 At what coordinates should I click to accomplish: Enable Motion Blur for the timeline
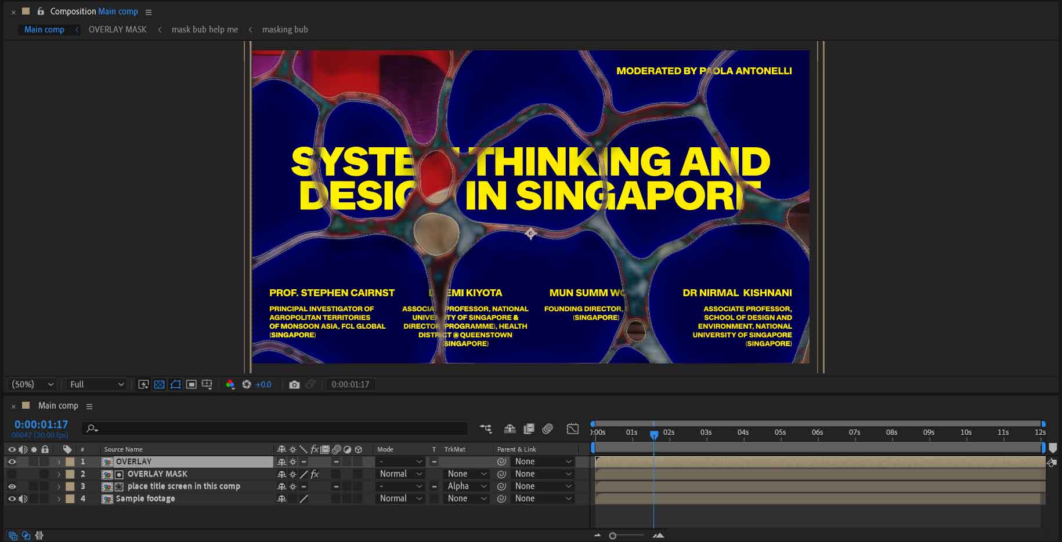[547, 429]
